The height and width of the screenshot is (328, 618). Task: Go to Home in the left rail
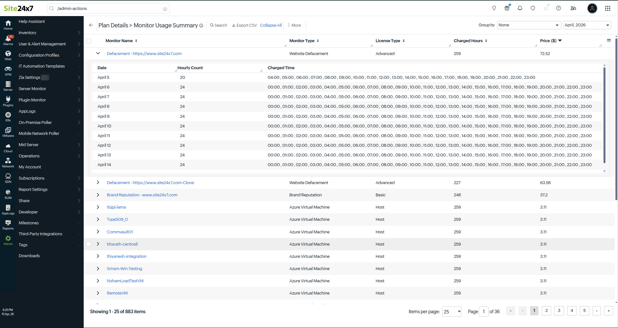8,25
